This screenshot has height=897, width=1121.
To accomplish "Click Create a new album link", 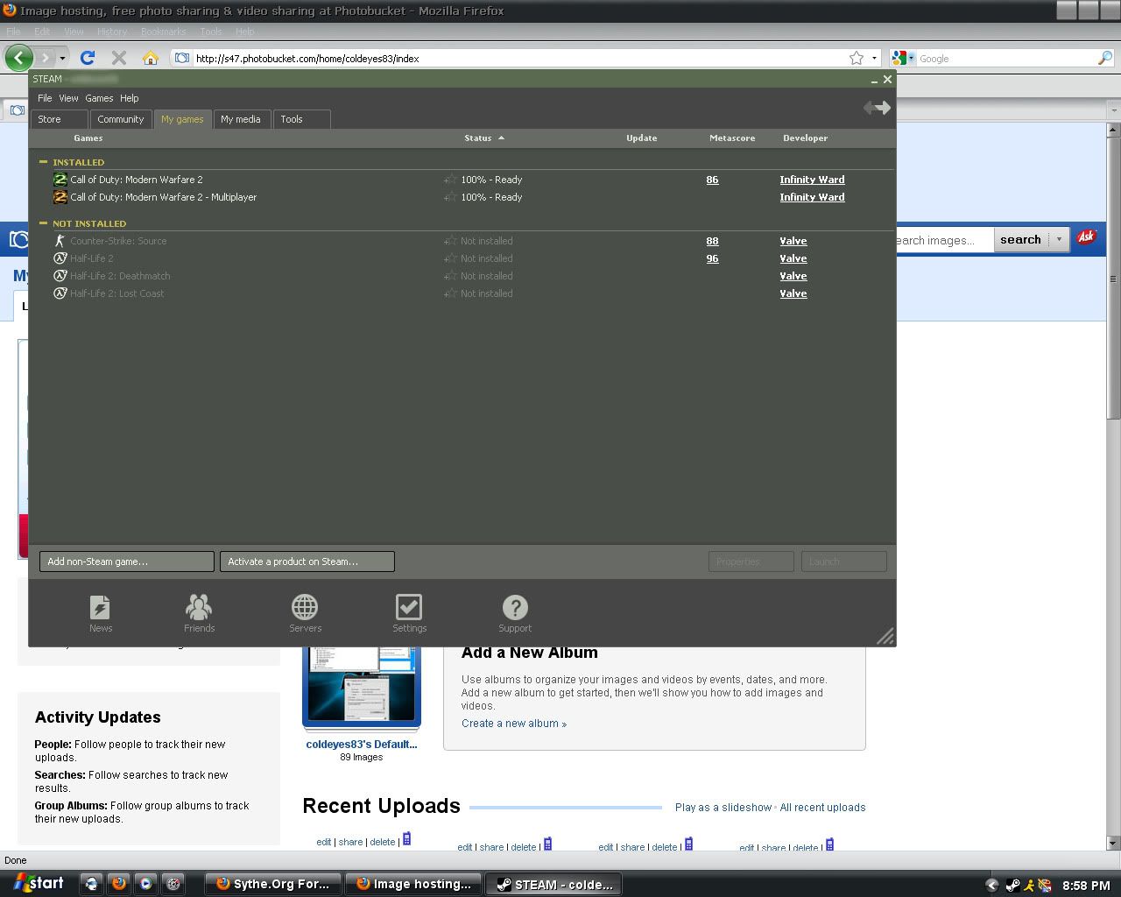I will [514, 724].
